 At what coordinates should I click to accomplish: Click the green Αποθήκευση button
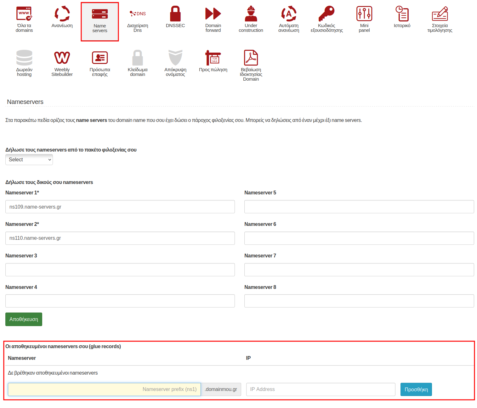24,319
